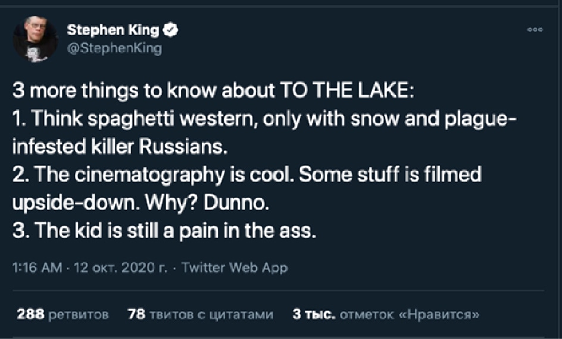Screen dimensions: 562x339
Task: Open the Twitter Web App source link
Action: coord(234,268)
